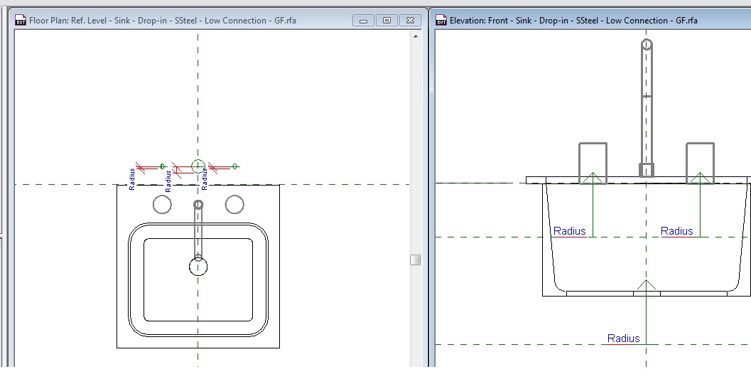Minimize the Floor Plan view window
The width and height of the screenshot is (751, 384).
[364, 21]
